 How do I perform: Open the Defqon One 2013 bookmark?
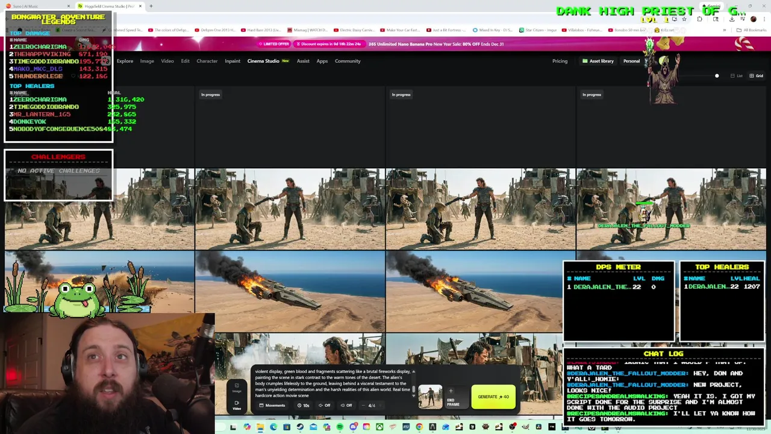coord(214,30)
